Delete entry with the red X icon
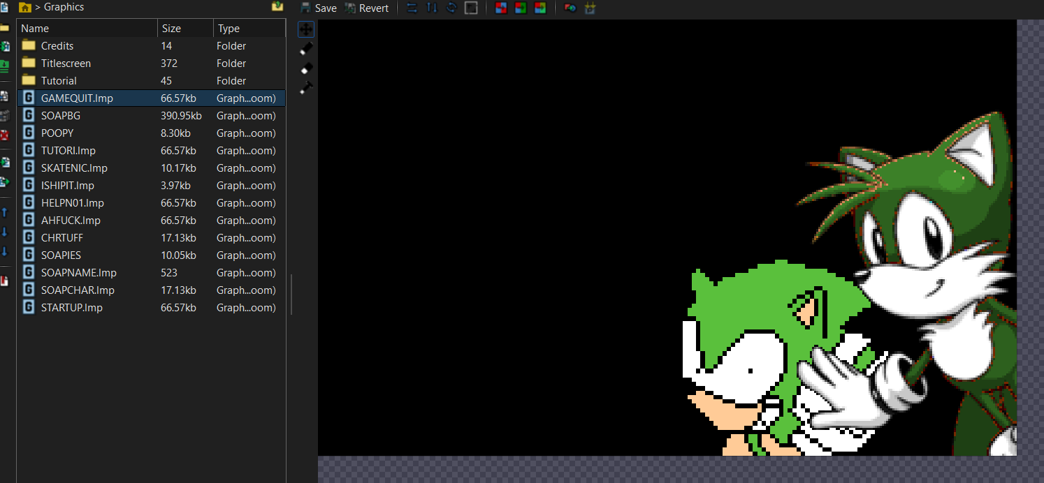The image size is (1044, 483). [x=5, y=135]
